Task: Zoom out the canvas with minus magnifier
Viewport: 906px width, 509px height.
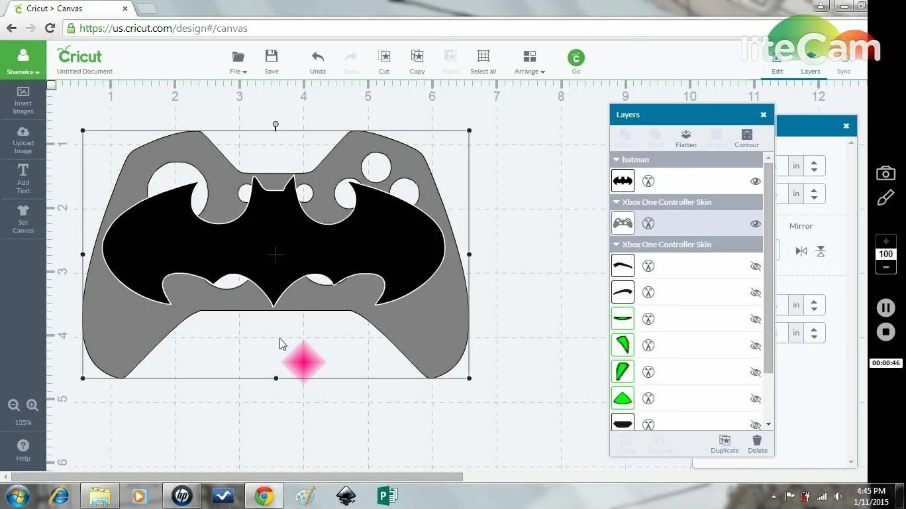Action: click(x=13, y=406)
